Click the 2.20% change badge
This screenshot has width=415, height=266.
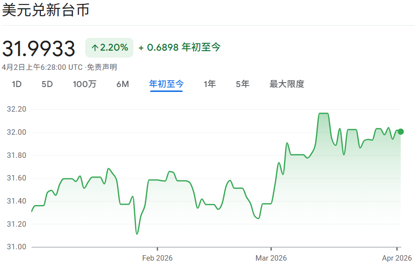tap(109, 48)
